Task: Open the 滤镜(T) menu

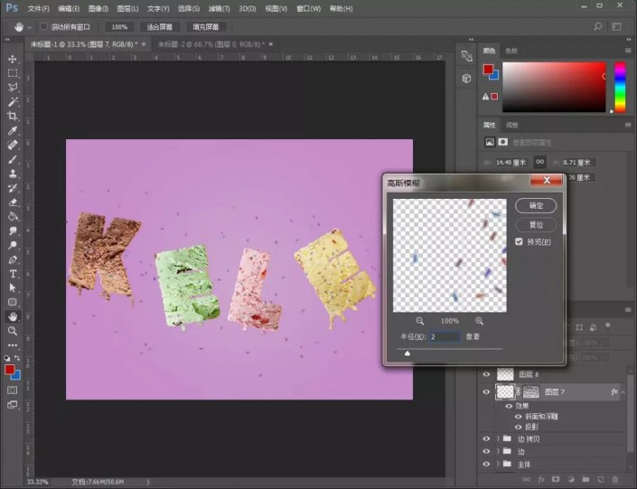Action: pos(219,8)
